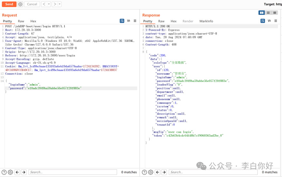The height and width of the screenshot is (177, 282).
Task: Click the Request search input field
Action: (73, 172)
